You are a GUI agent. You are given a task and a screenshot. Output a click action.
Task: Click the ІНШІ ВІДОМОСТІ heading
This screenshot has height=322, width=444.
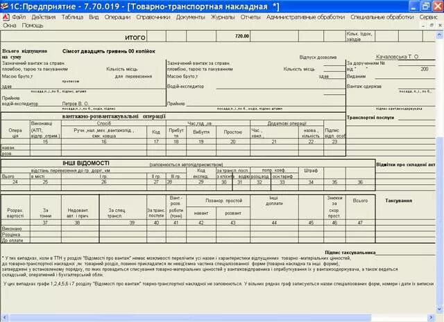[x=86, y=163]
